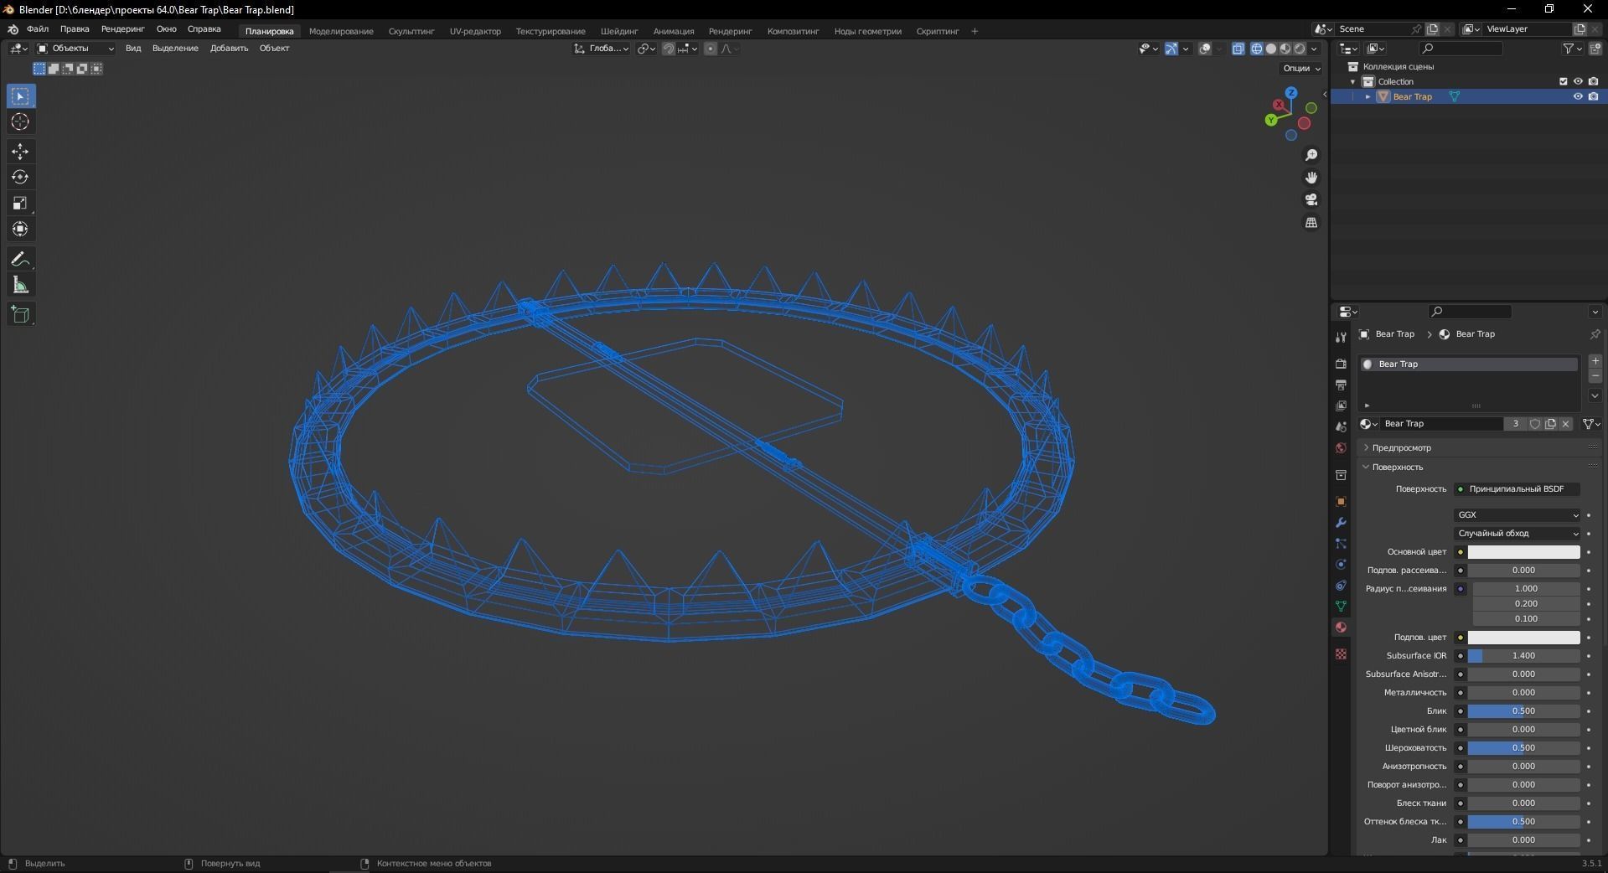
Task: Open the Material properties tab
Action: tap(1341, 627)
